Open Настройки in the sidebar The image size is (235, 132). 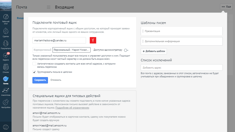[x=6, y=103]
